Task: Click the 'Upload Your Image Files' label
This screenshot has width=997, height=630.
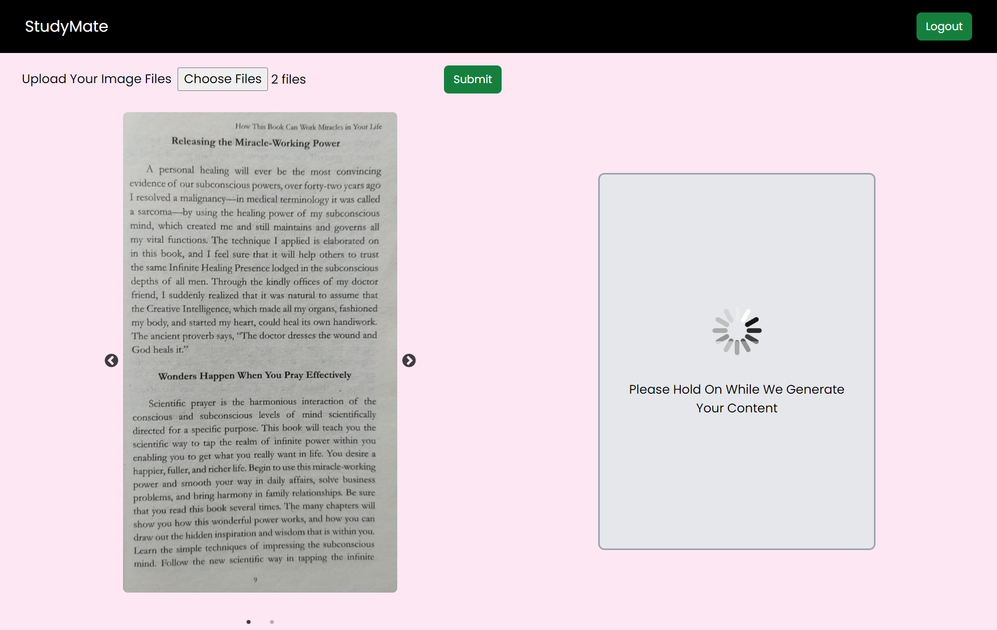Action: pos(97,79)
